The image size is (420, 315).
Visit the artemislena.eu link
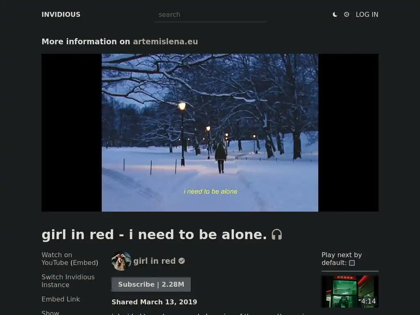165,41
